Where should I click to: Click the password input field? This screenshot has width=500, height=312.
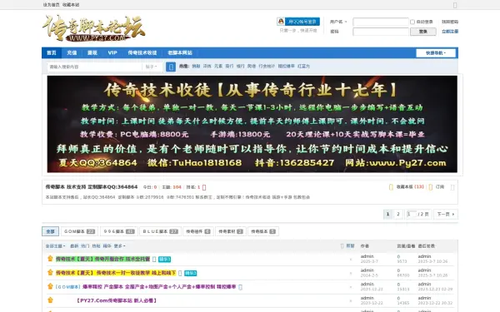(381, 32)
